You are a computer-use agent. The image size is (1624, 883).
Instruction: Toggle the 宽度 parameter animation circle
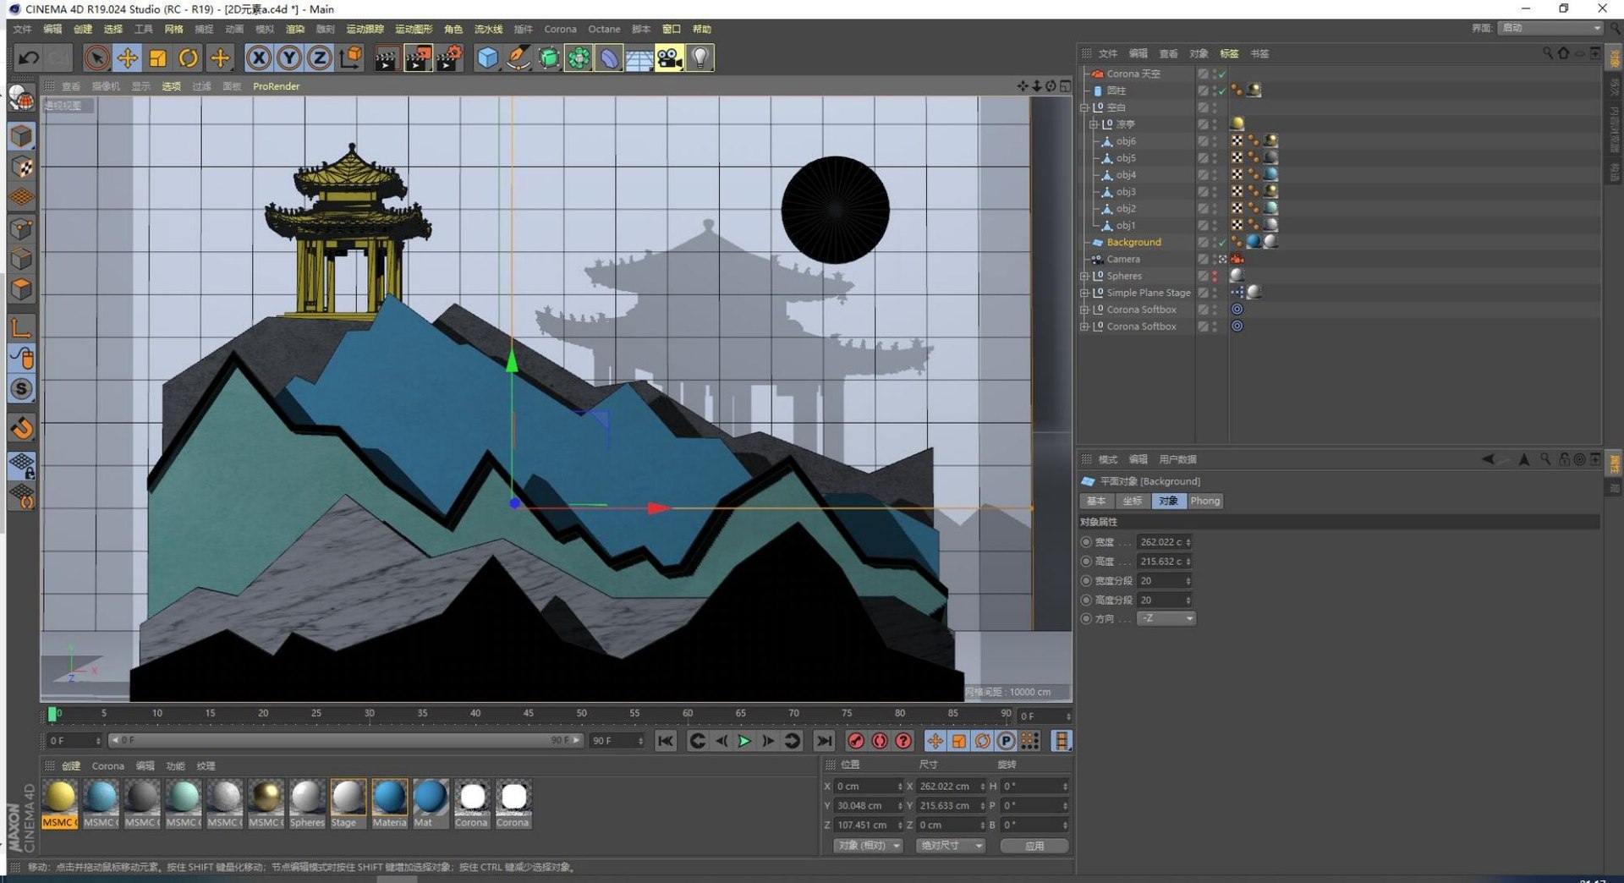tap(1086, 542)
